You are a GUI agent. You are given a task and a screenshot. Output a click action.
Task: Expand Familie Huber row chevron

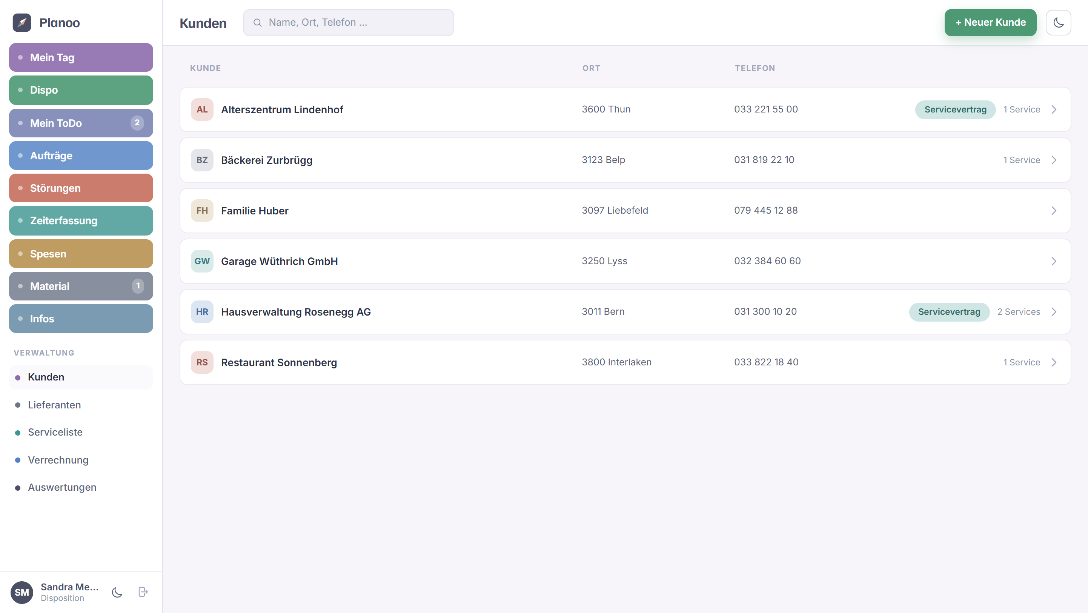pos(1054,211)
